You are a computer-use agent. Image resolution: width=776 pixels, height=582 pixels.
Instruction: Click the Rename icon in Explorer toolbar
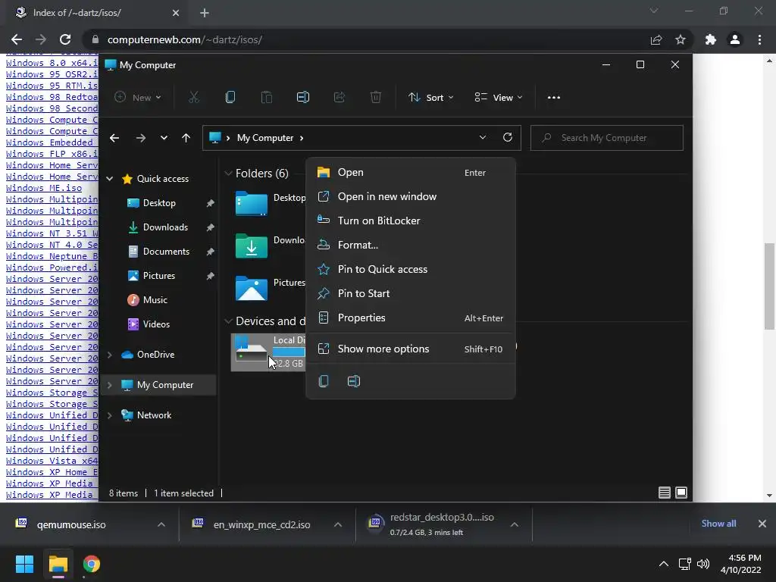(x=303, y=98)
